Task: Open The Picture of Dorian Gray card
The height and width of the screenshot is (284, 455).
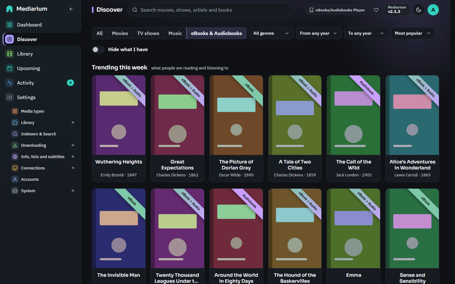Action: (236, 128)
